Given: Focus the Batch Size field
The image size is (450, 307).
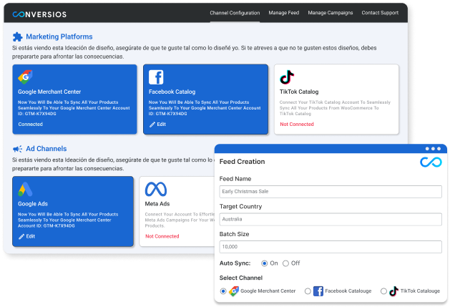Looking at the screenshot, I should coord(331,247).
